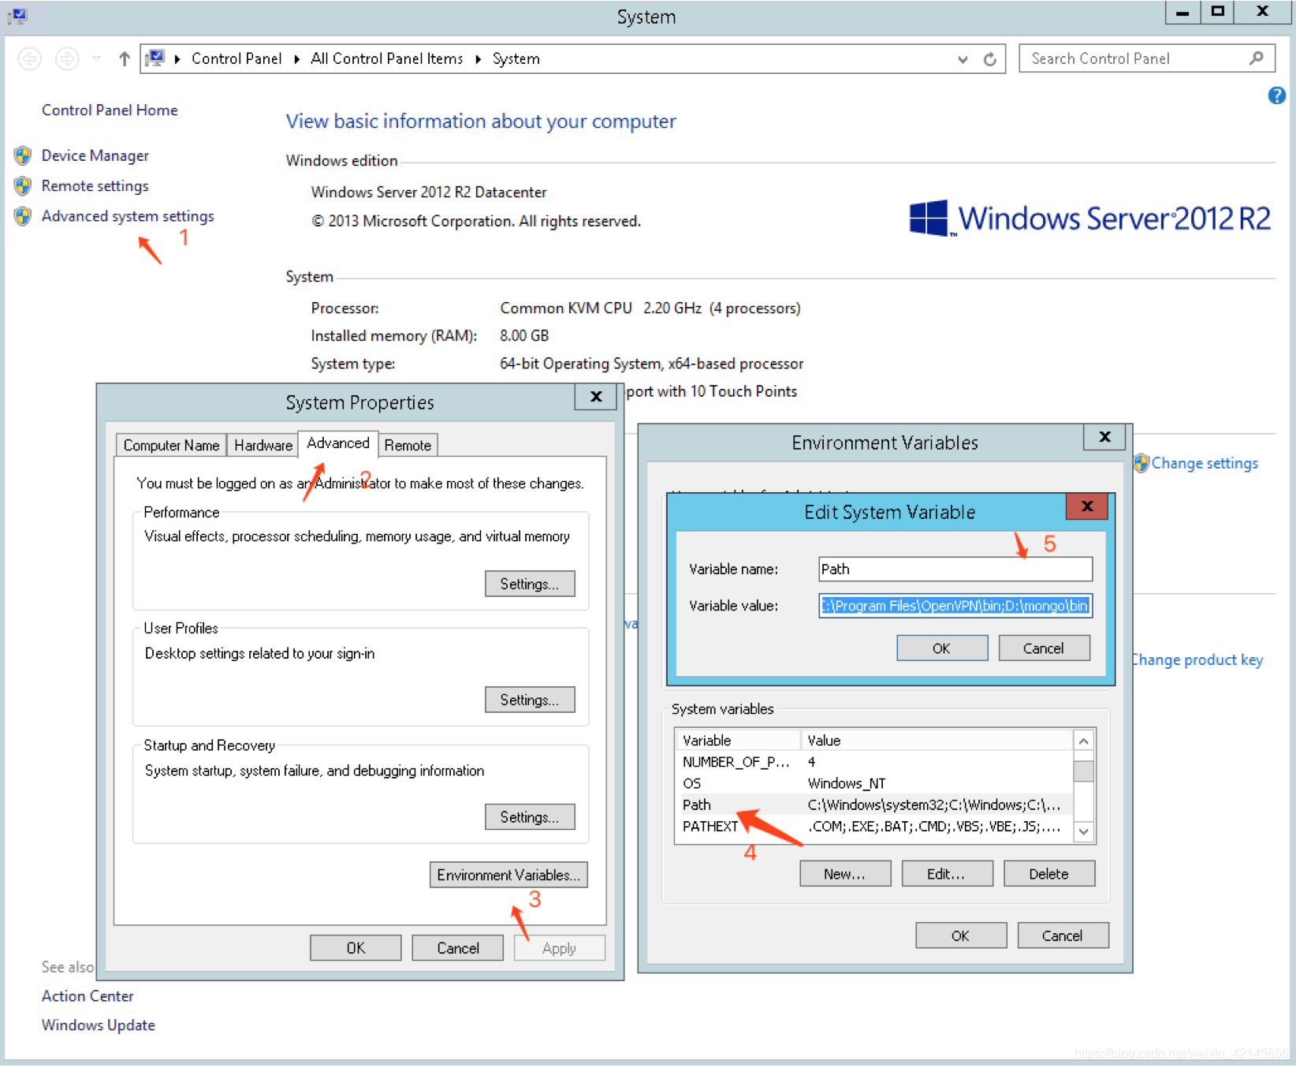
Task: Close the Edit System Variable dialog
Action: click(1087, 506)
